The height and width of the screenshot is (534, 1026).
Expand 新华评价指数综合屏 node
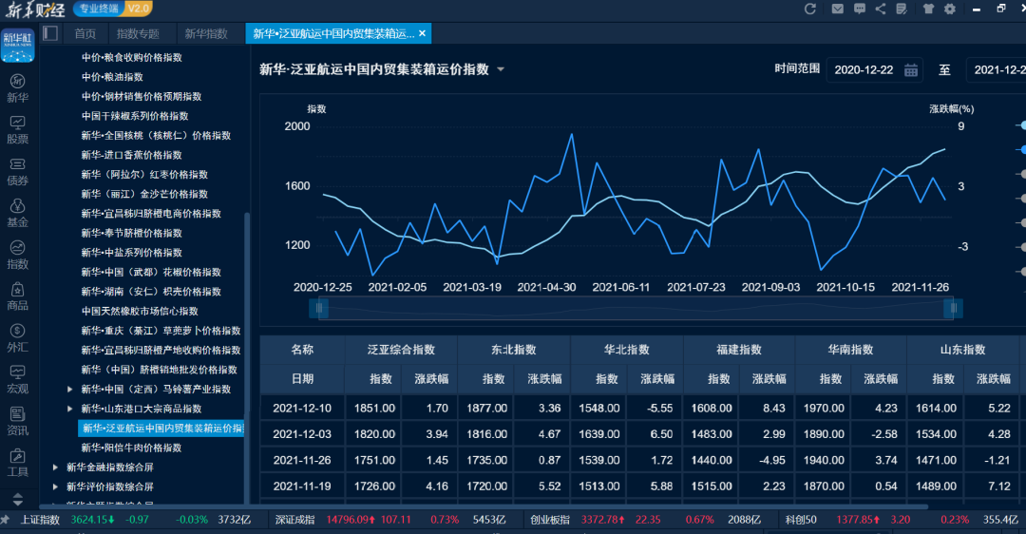[56, 486]
